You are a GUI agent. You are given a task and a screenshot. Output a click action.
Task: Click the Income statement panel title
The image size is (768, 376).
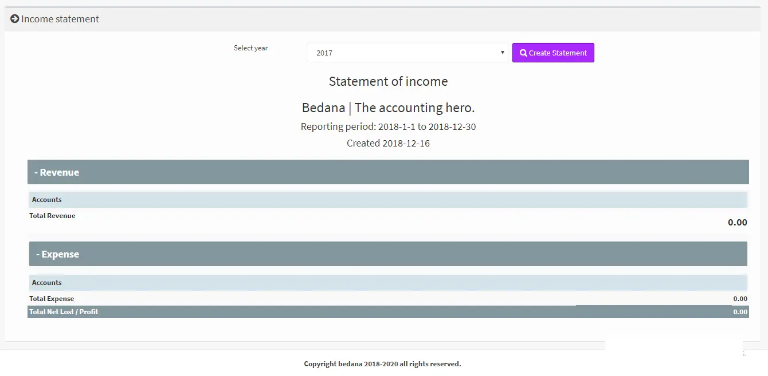60,19
